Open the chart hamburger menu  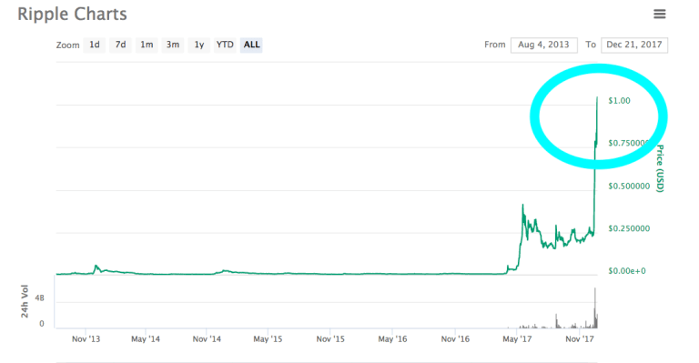click(659, 15)
